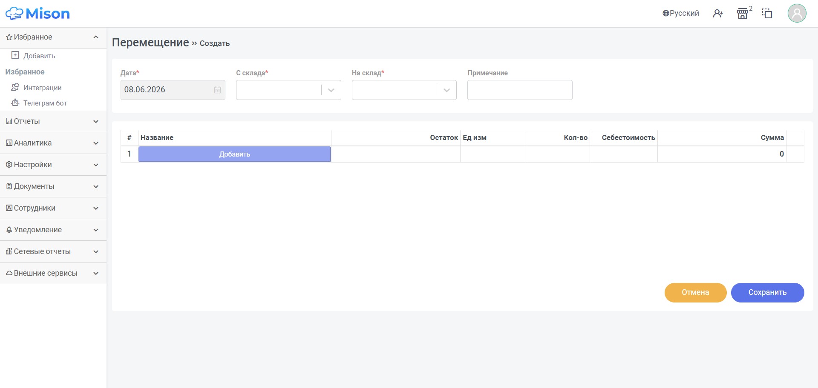Image resolution: width=818 pixels, height=388 pixels.
Task: Click the add user icon
Action: 718,14
